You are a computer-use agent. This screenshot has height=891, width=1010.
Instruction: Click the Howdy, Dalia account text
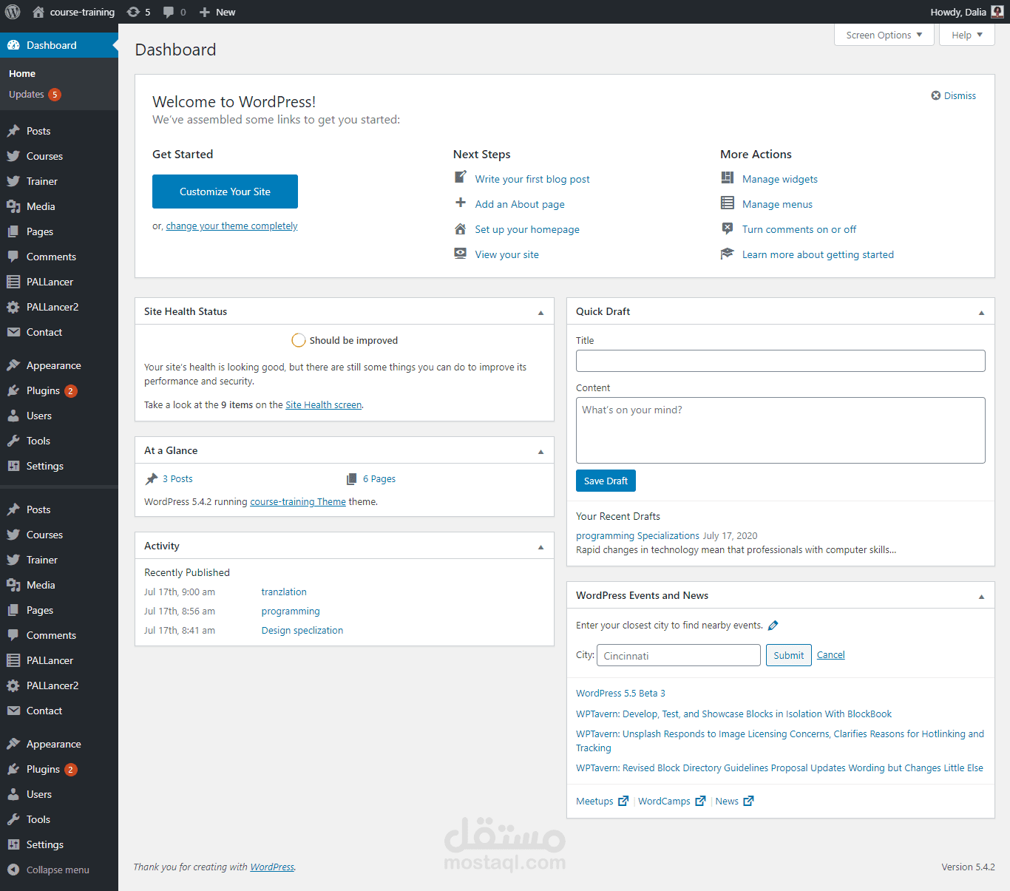(958, 12)
